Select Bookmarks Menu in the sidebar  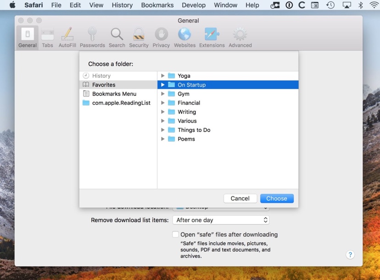point(118,93)
